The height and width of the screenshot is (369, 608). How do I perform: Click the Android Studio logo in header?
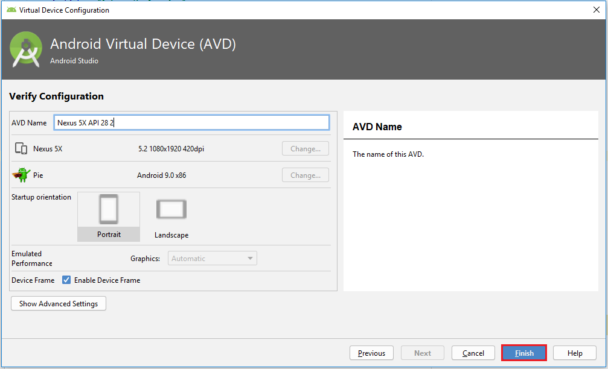click(26, 49)
